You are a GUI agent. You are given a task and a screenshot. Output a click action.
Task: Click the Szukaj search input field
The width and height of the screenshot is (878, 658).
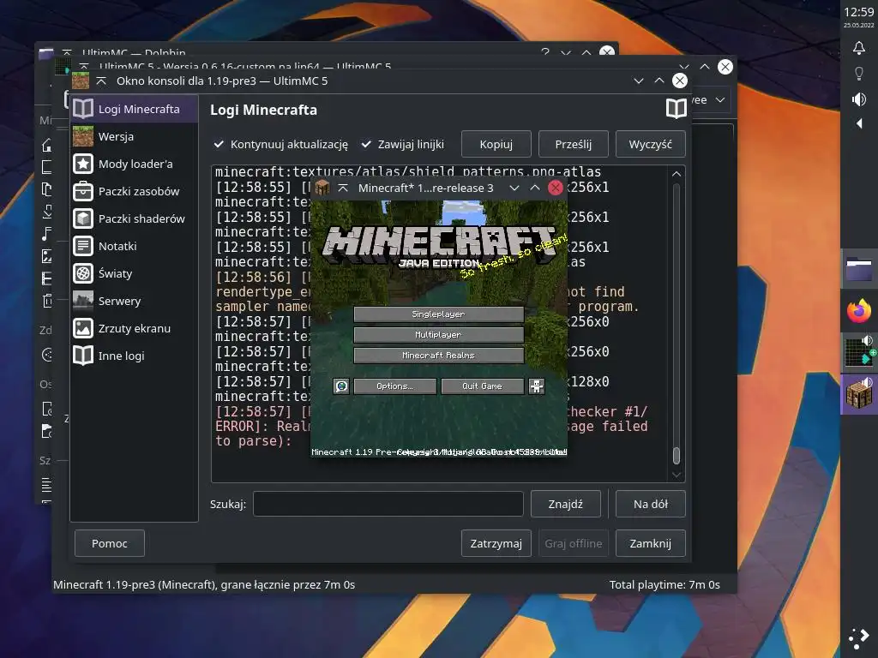click(388, 504)
